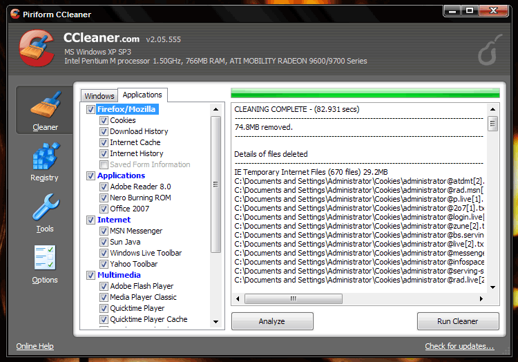Switch to the Windows tab
Image resolution: width=518 pixels, height=362 pixels.
[99, 96]
